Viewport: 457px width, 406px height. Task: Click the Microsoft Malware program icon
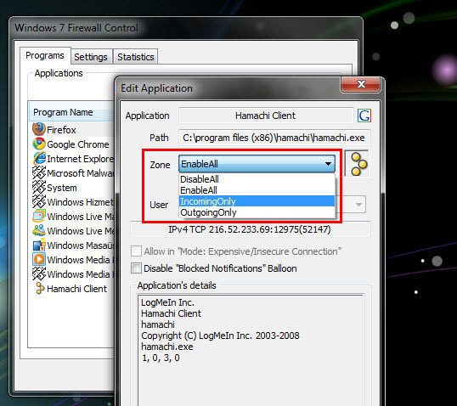(39, 172)
